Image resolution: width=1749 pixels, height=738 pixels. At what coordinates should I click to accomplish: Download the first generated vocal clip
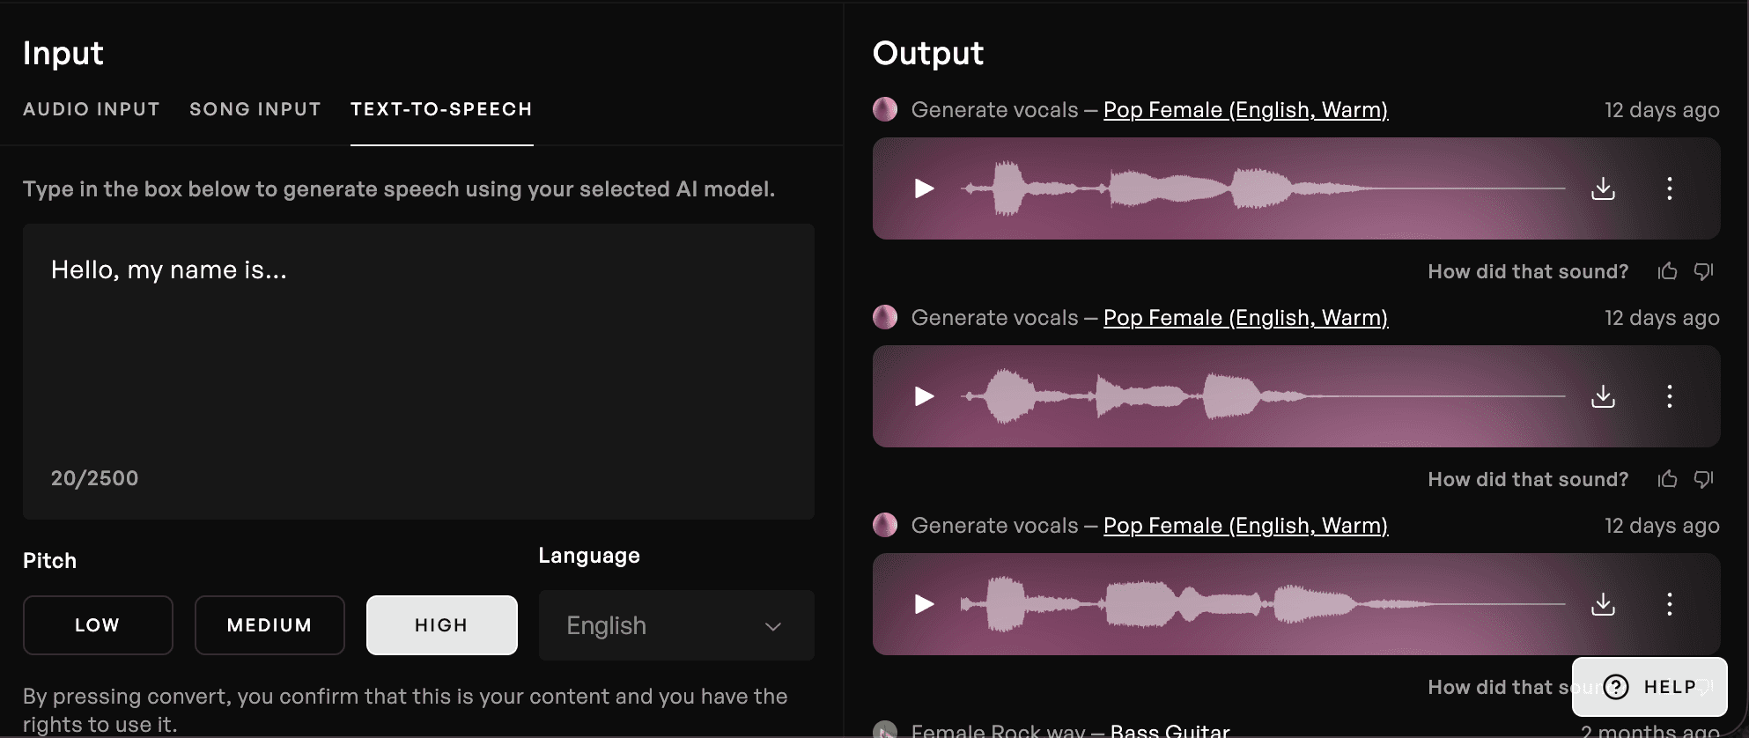pyautogui.click(x=1603, y=188)
